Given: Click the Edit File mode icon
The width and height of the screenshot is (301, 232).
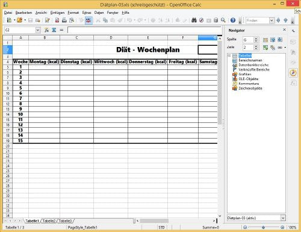Looking at the screenshot, I should (x=48, y=20).
